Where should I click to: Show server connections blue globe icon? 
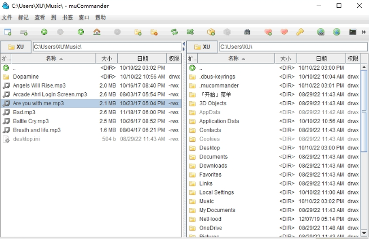(336, 31)
